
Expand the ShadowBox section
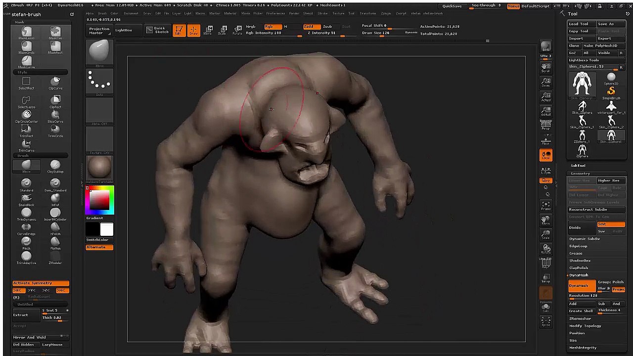click(x=580, y=261)
